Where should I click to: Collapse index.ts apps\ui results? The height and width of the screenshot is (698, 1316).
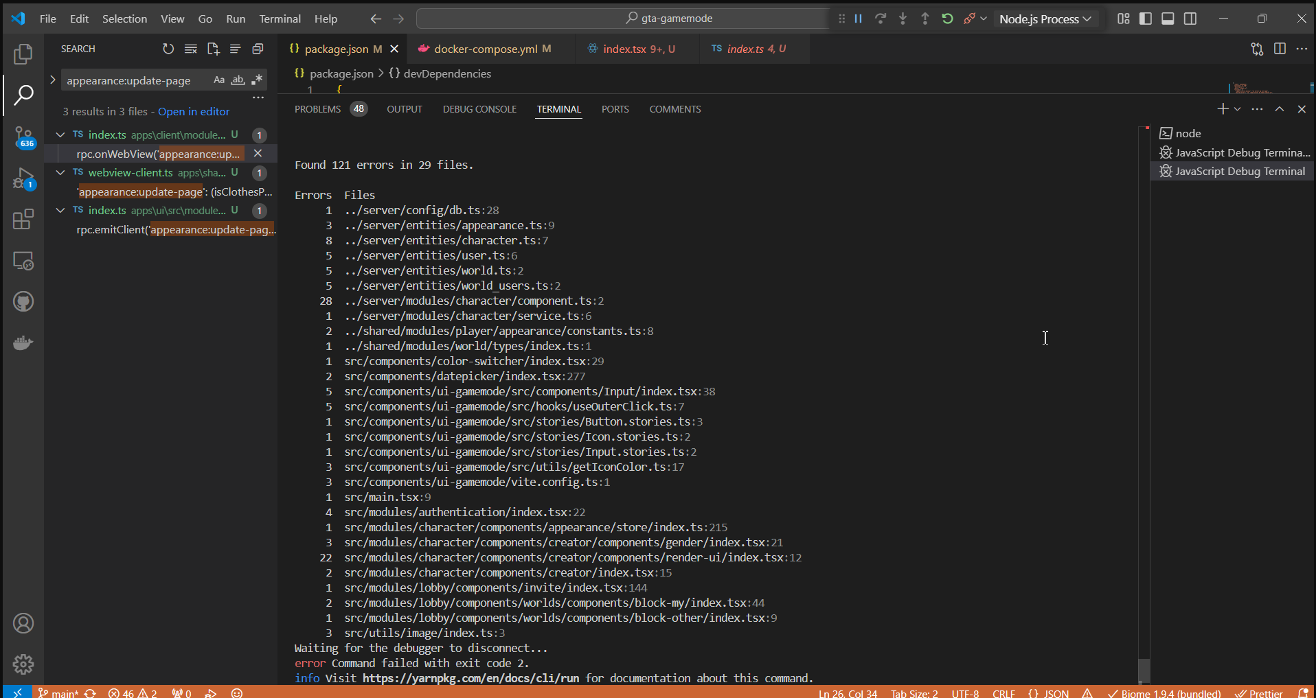click(x=60, y=211)
